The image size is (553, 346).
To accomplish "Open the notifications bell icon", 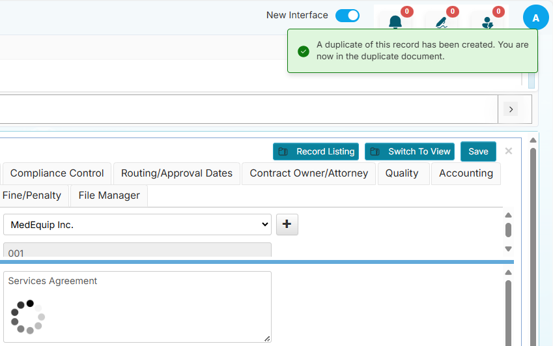I will 395,22.
